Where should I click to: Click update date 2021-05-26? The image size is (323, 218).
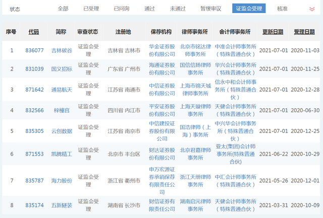[x=274, y=181]
